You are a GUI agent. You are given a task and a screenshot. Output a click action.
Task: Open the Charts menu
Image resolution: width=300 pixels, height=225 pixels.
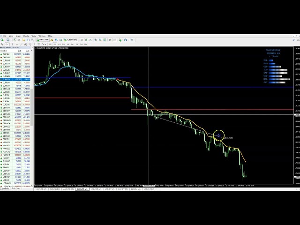[26, 36]
